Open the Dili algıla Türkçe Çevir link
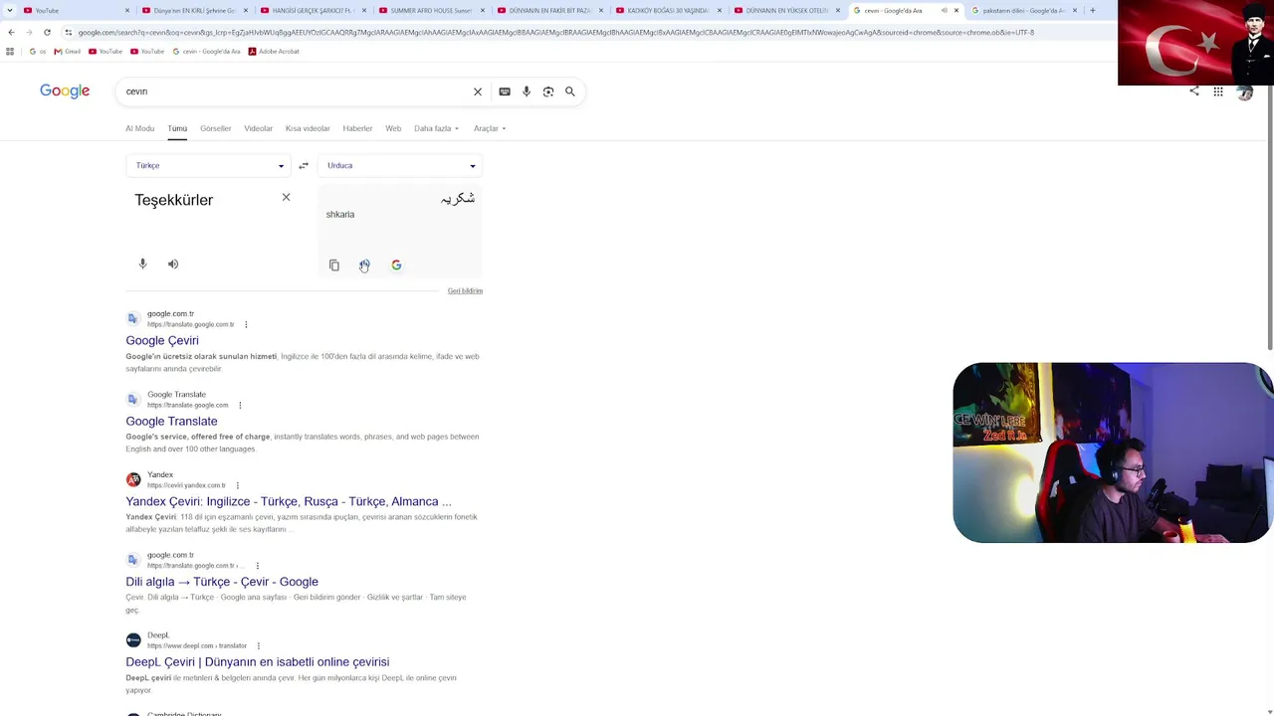 222,582
